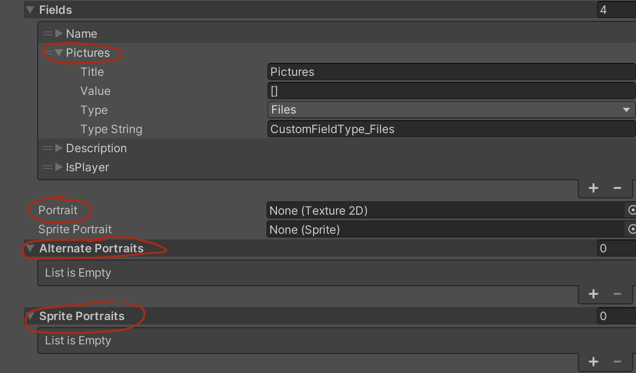Open the Type dropdown showing Files
This screenshot has height=373, width=636.
pyautogui.click(x=451, y=110)
